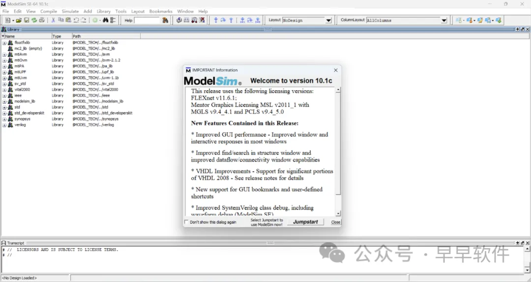Viewport: 531px width, 282px height.
Task: Check Don't show this dialog again
Action: [186, 222]
